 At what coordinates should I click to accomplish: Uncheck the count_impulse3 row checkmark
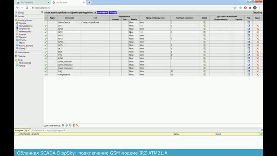click(45, 68)
